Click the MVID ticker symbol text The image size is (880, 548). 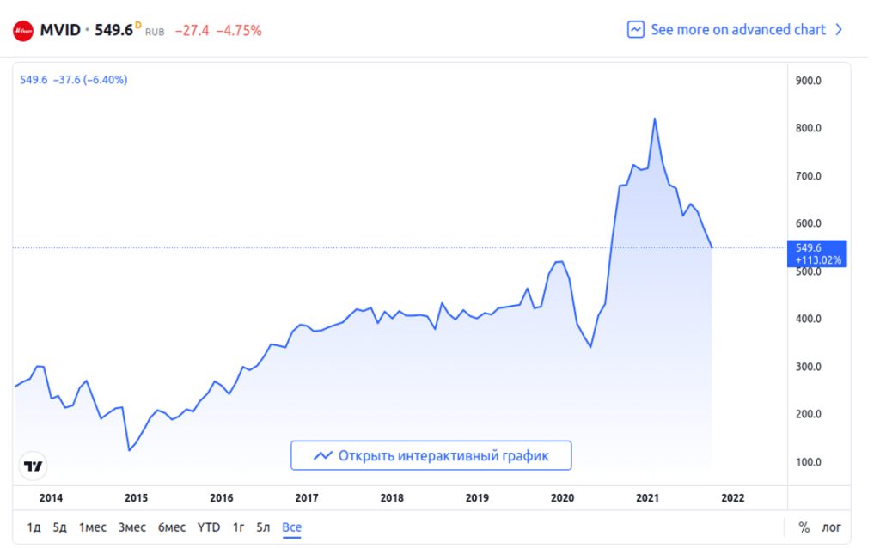coord(60,30)
